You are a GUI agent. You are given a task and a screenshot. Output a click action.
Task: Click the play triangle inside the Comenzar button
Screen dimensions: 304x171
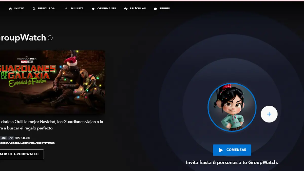[x=221, y=150]
